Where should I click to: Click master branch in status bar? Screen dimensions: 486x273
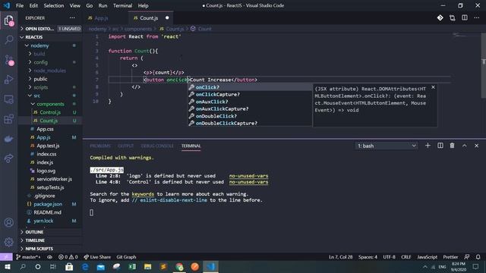[28, 257]
